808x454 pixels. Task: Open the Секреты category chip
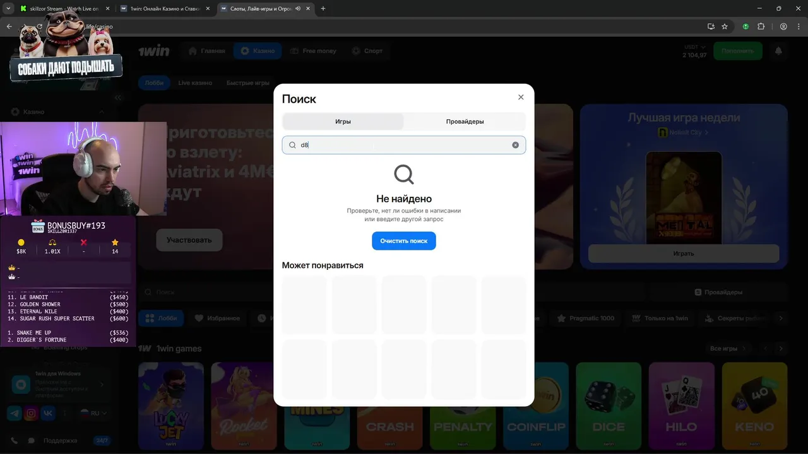tap(735, 318)
